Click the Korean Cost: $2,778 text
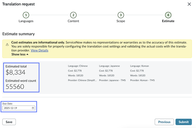 (137, 71)
